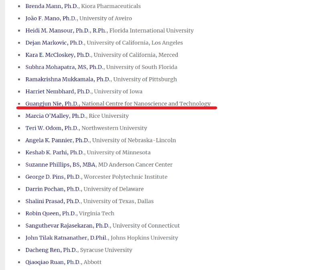Open the underlined Guangjun Nie, Ph.D. link
The width and height of the screenshot is (333, 270).
point(52,104)
